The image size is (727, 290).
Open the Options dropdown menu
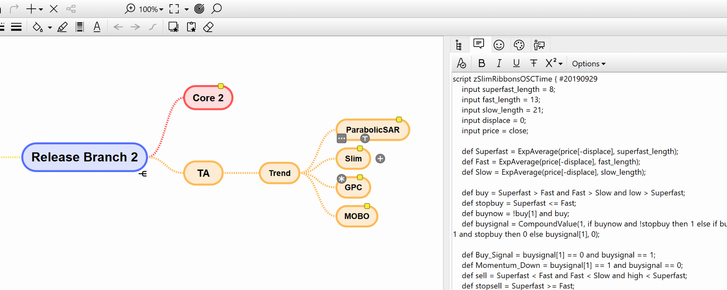(589, 64)
